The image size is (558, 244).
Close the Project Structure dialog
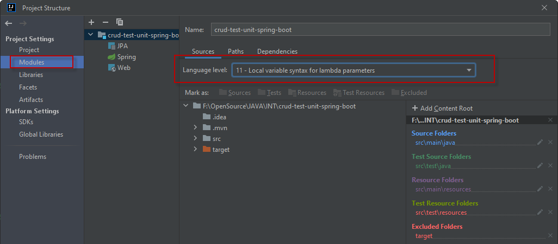[544, 8]
